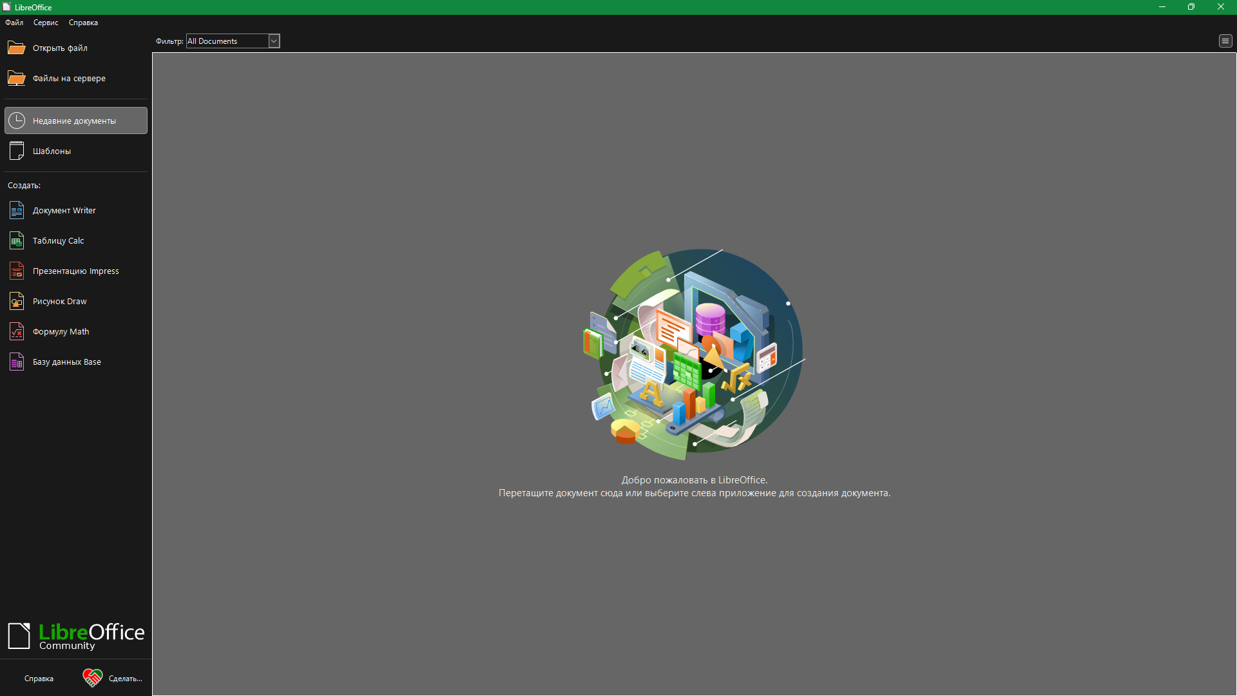Click the heart donate icon

point(92,678)
